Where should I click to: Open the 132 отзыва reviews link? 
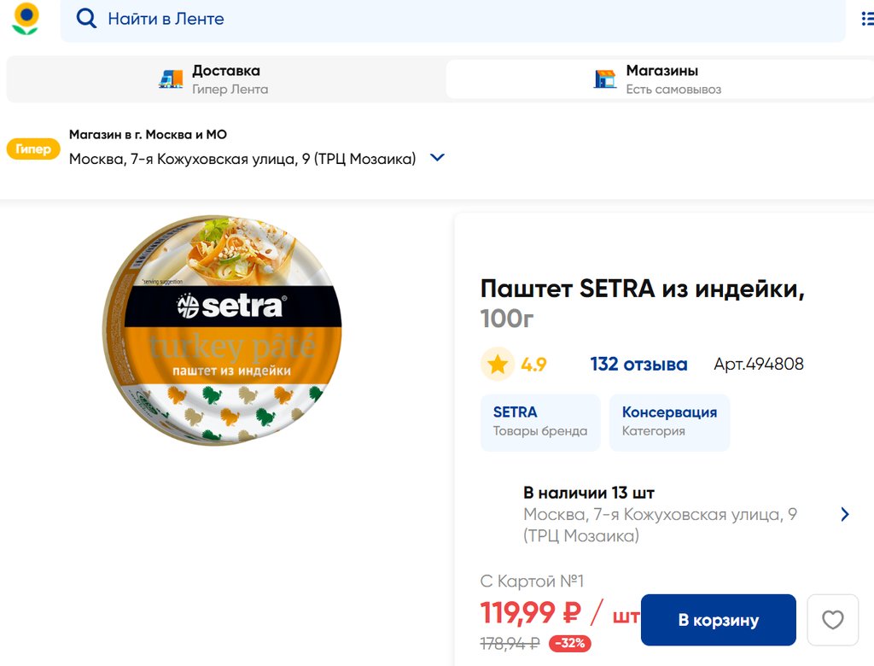(638, 365)
